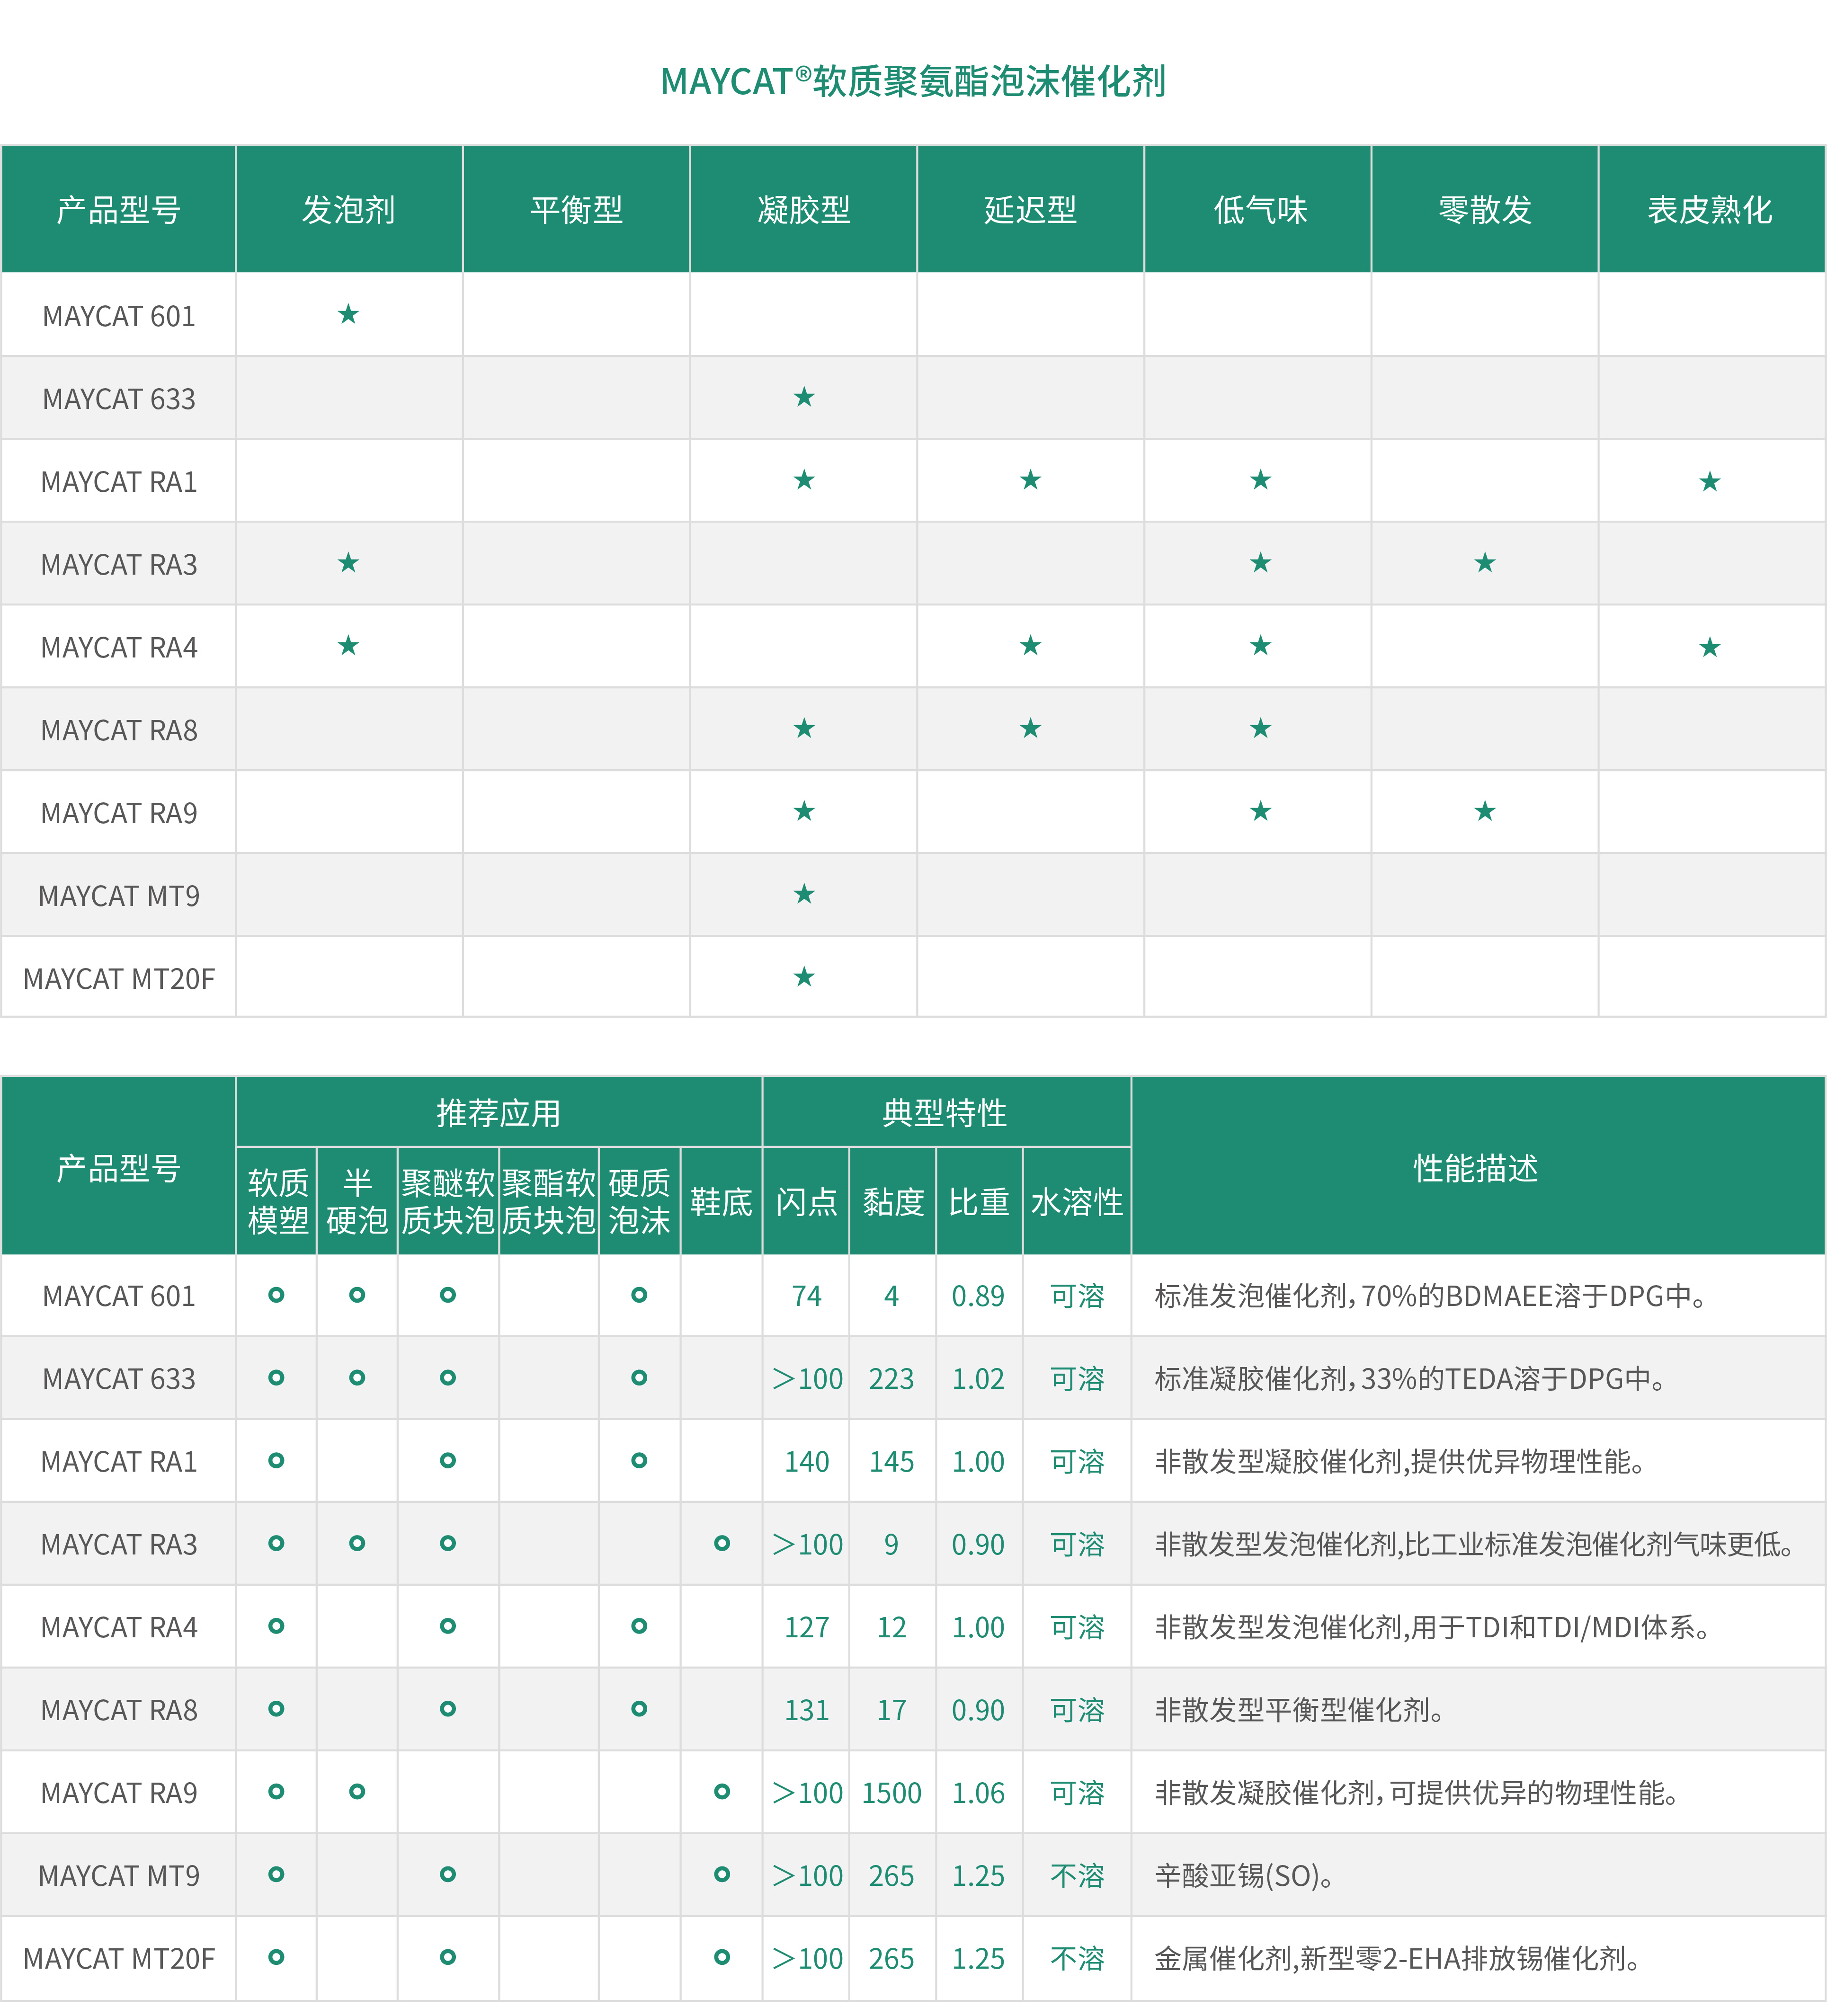
Task: Click the 平衡型 column header in top table
Action: point(576,210)
